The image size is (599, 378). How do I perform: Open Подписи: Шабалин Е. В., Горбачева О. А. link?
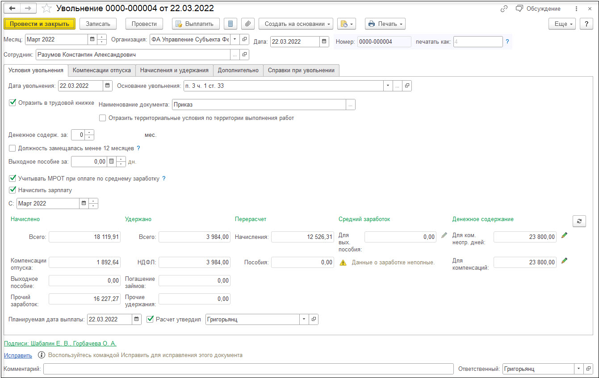60,343
